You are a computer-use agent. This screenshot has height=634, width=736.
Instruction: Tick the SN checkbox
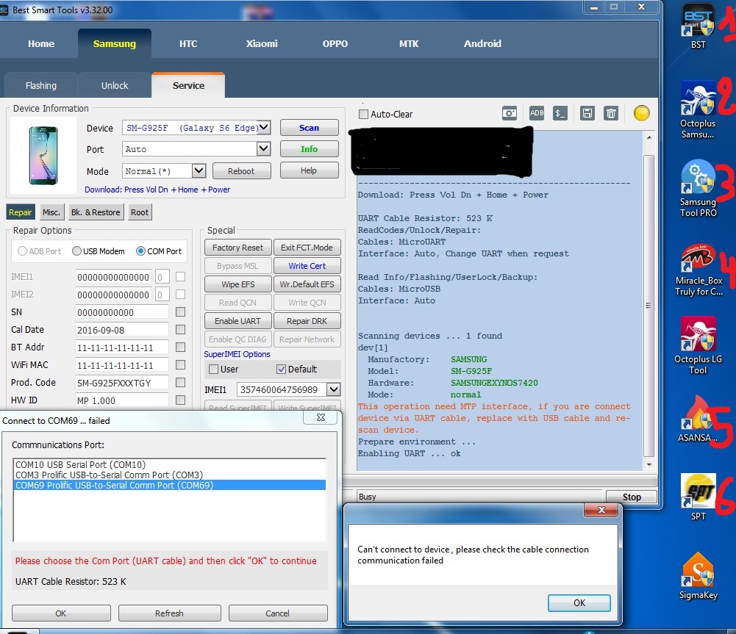180,311
